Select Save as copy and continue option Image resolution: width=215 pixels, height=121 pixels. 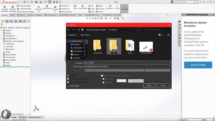[x=68, y=79]
